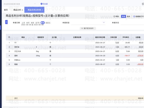This screenshot has width=144, height=108.
Task: Click the date range 2022-08-08 至 2023-08-08
Action: click(x=32, y=25)
